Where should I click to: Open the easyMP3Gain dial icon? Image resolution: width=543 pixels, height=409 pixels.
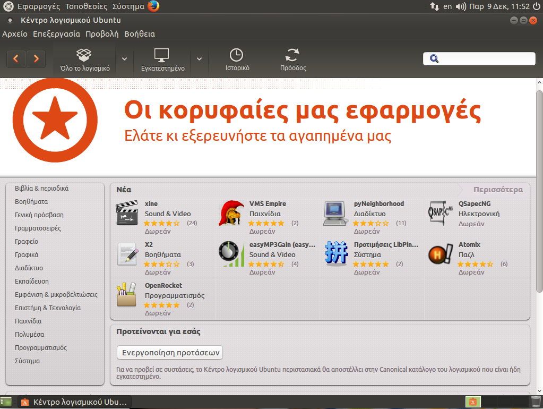click(x=231, y=254)
